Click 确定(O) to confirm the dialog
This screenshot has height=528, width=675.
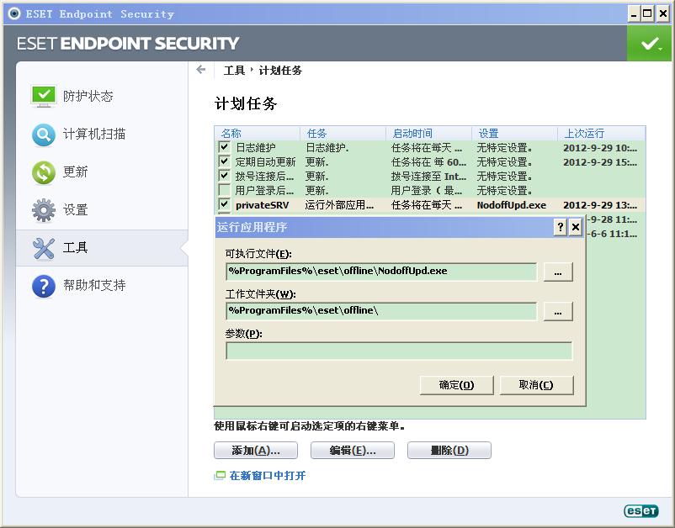456,385
